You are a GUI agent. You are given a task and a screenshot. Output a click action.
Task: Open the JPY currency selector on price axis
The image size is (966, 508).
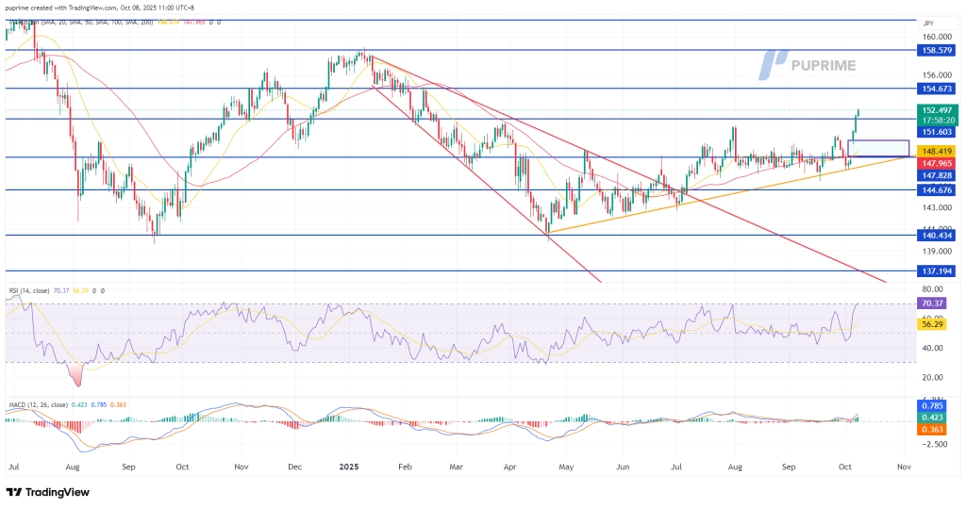click(x=928, y=22)
